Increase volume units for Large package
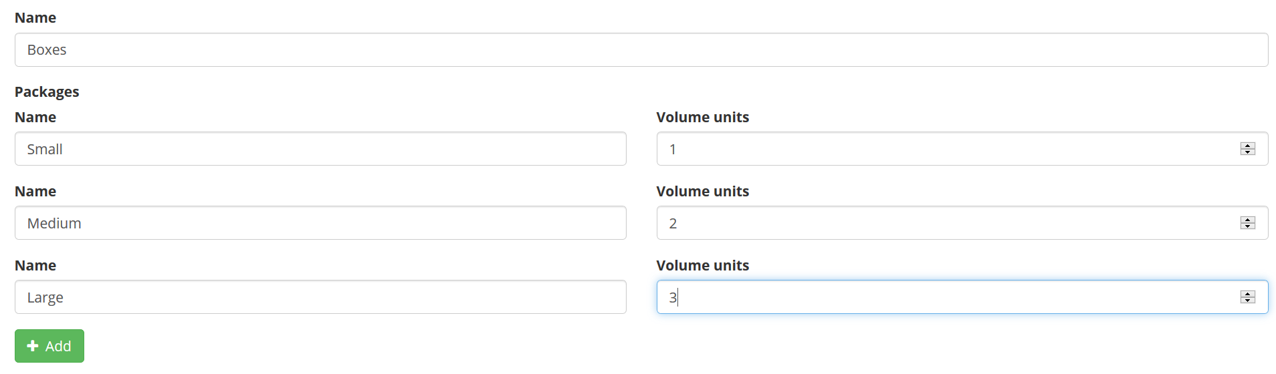This screenshot has width=1276, height=374. [x=1247, y=294]
